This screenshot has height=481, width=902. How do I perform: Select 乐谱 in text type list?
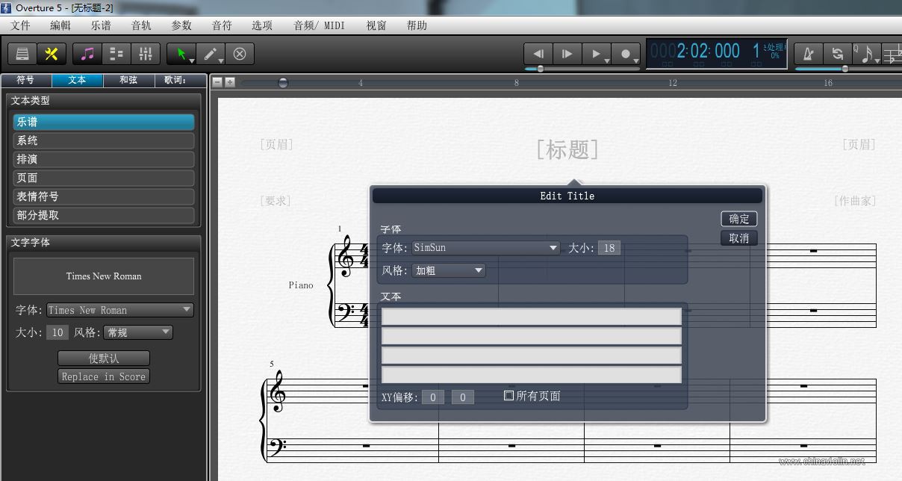(x=104, y=122)
